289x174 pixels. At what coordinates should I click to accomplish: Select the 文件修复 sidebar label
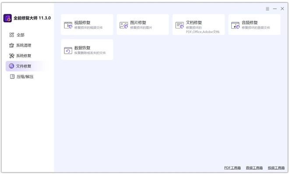(24, 66)
